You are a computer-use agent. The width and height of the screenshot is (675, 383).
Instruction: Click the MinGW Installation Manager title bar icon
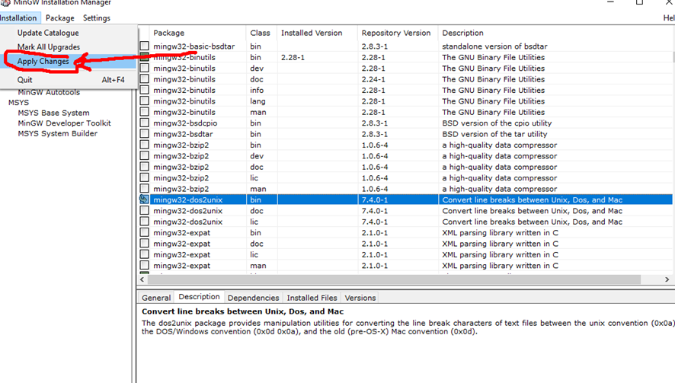pyautogui.click(x=6, y=2)
